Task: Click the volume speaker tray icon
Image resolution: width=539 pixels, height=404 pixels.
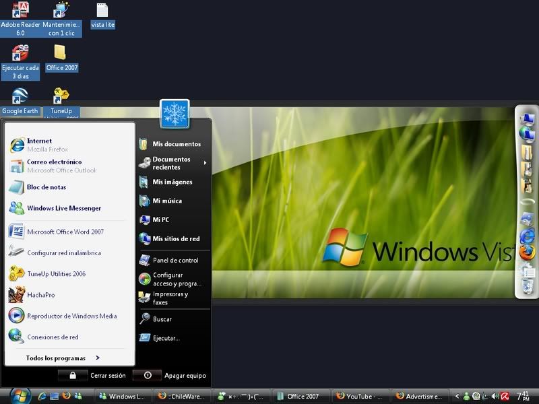Action: tap(495, 396)
